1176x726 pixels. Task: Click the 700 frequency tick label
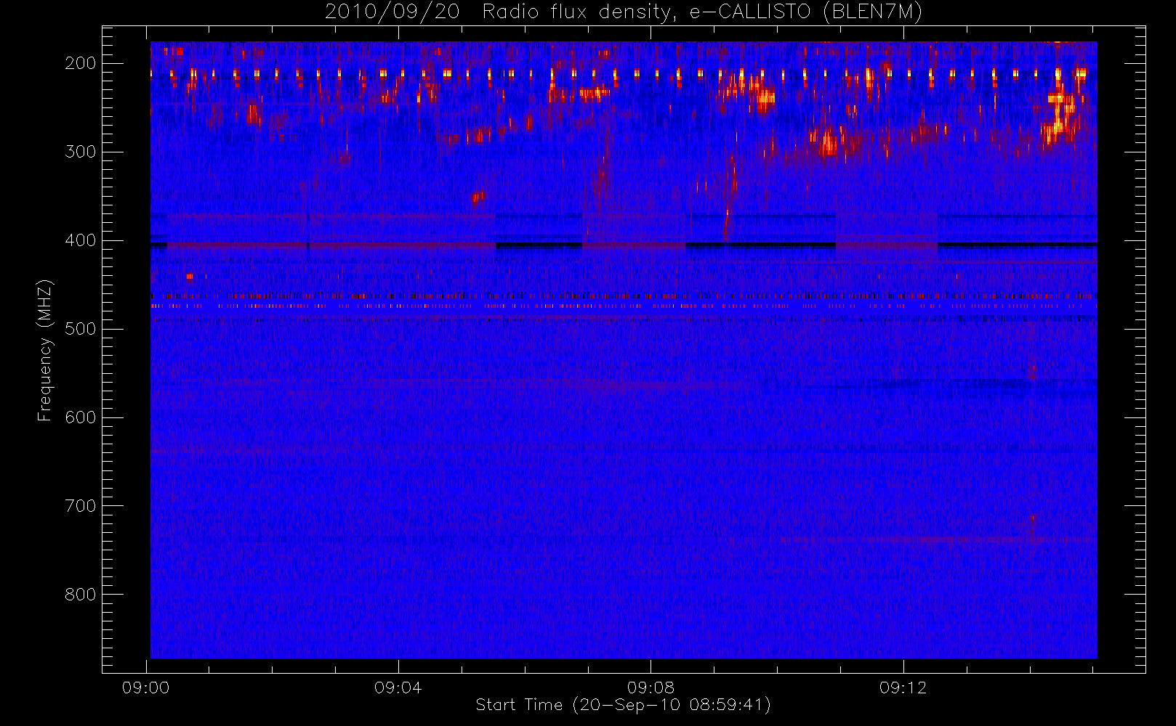[81, 506]
